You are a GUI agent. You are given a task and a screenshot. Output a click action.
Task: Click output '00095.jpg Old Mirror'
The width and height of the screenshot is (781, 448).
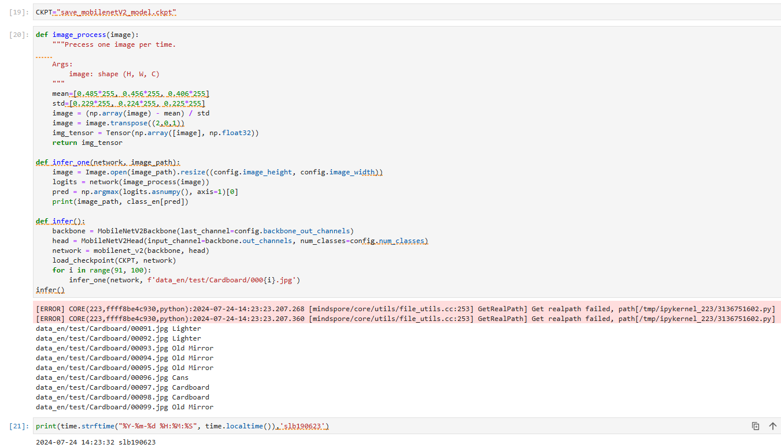124,368
